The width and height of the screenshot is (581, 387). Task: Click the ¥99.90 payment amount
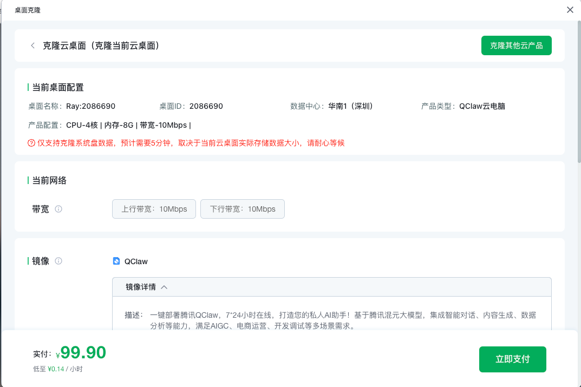pos(83,353)
